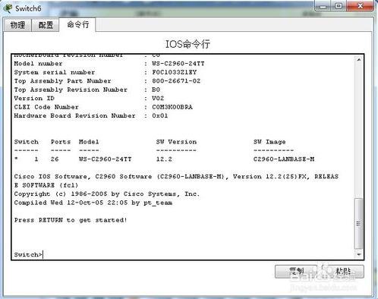Click 'Compiled Wed 12-Oct-05' line
Screen dimensions: 378x299
pos(93,203)
